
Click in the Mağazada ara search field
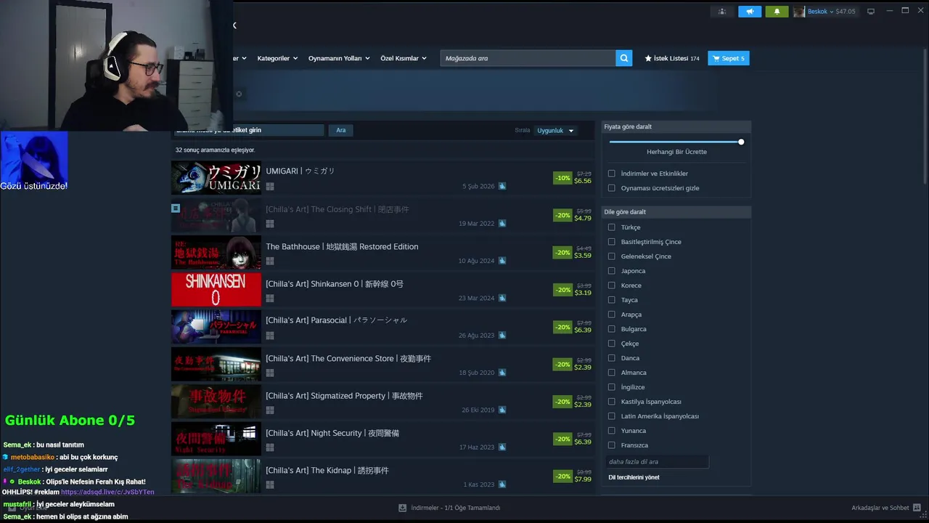528,58
